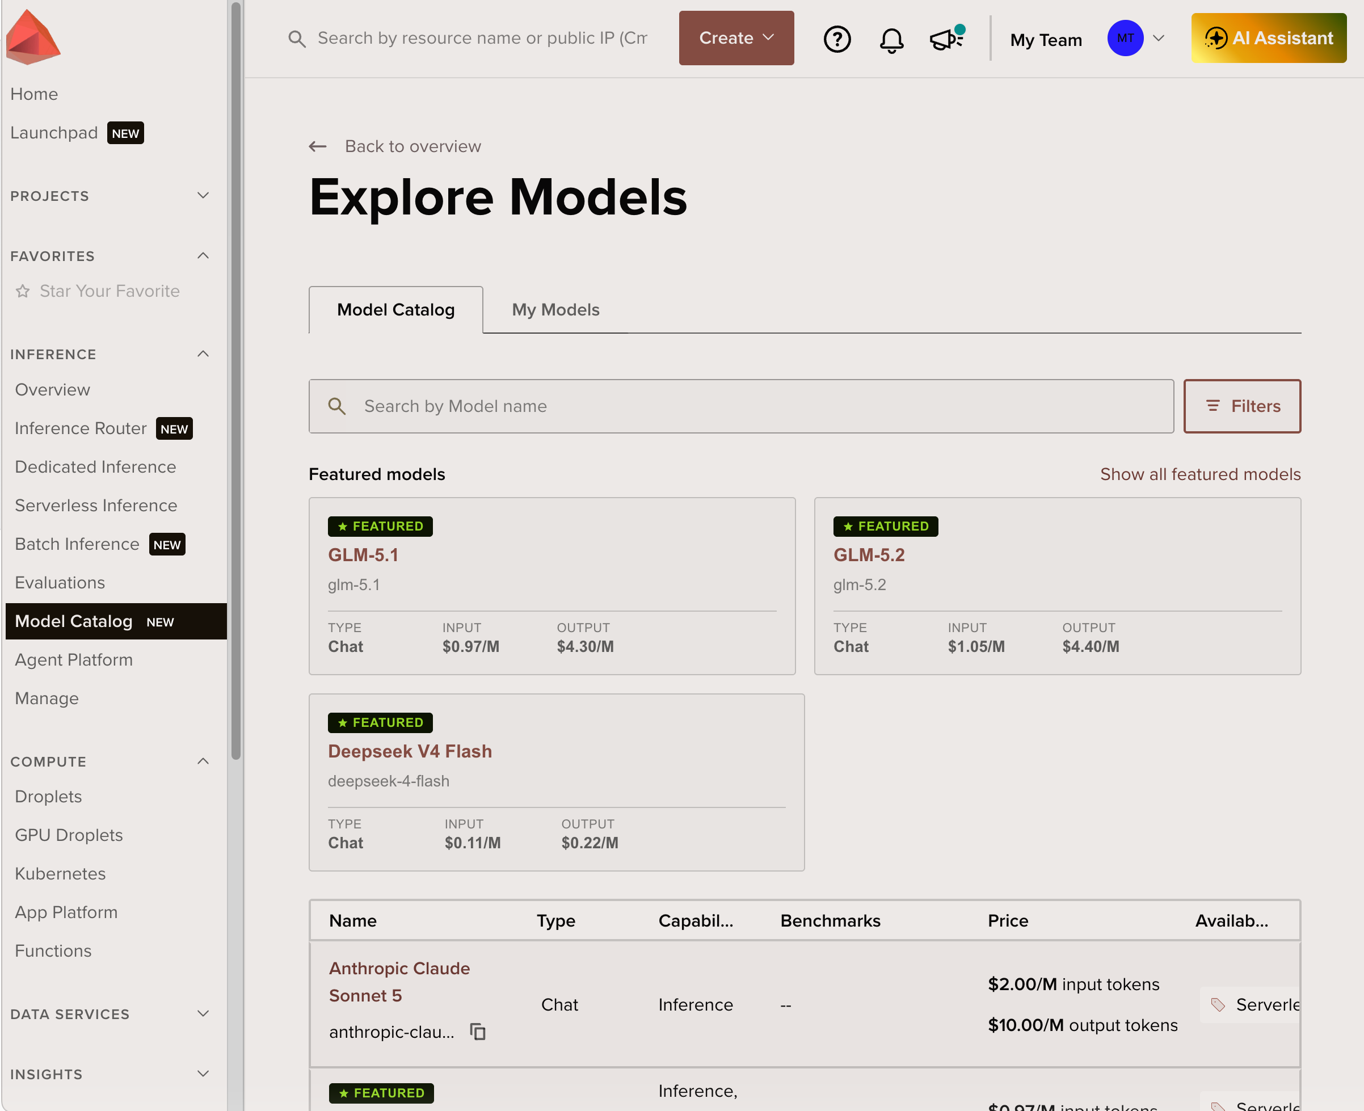
Task: Focus the resource name search field
Action: (x=482, y=39)
